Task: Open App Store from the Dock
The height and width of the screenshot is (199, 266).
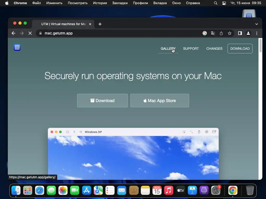Action: pos(87,190)
